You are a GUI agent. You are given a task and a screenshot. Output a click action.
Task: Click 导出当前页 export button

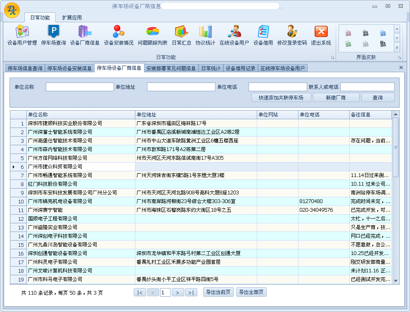(x=218, y=292)
